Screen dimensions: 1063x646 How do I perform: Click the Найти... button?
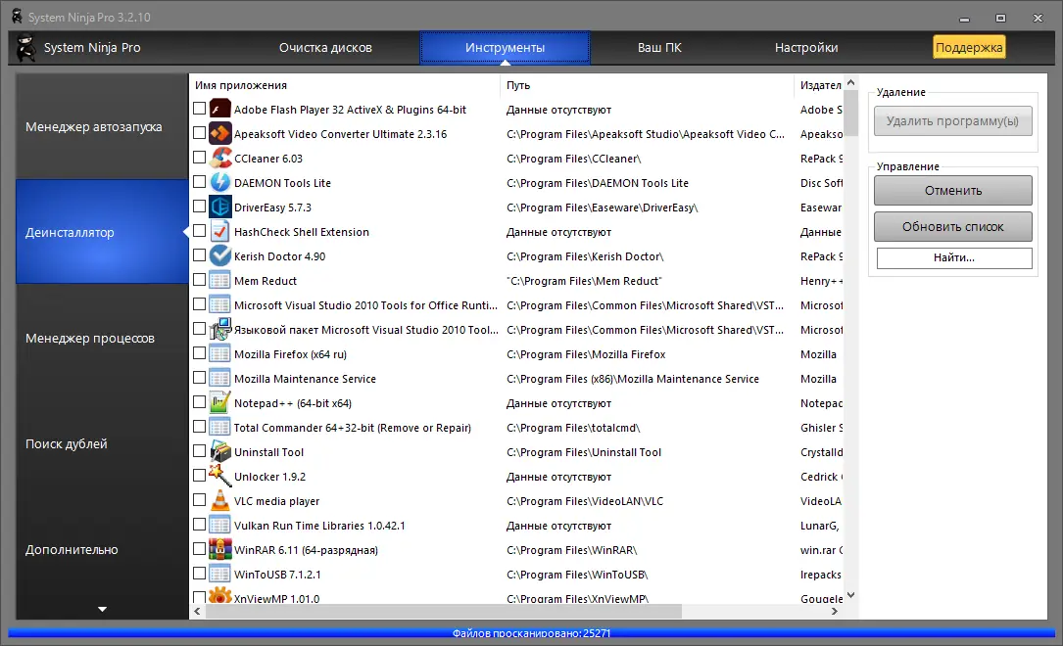coord(954,257)
